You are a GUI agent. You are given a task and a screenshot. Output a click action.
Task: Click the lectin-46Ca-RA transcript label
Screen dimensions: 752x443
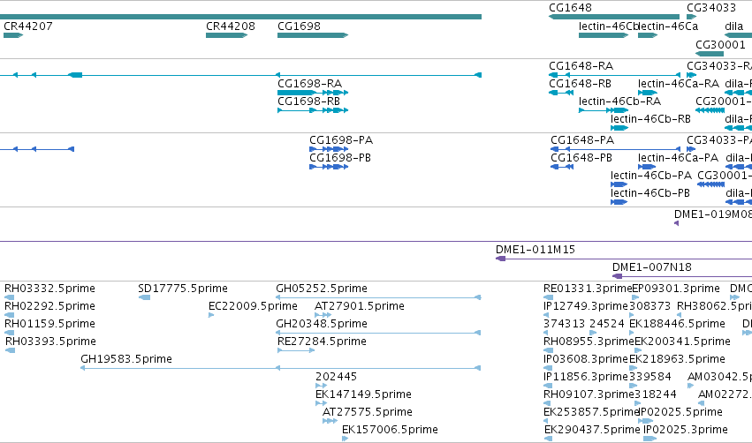679,84
